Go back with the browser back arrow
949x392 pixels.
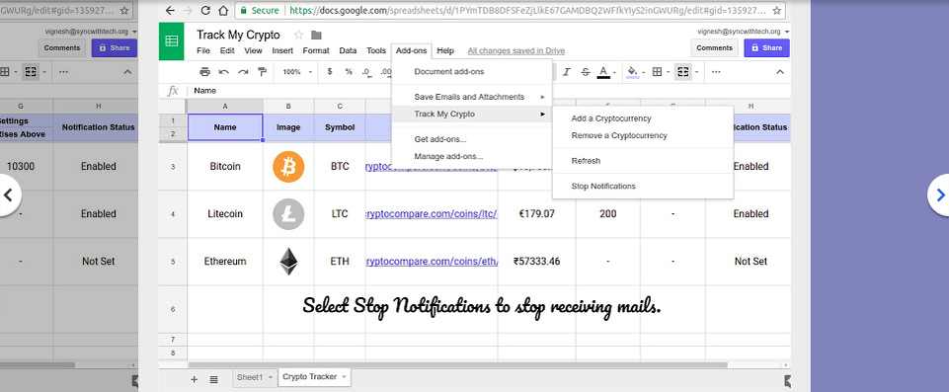170,10
